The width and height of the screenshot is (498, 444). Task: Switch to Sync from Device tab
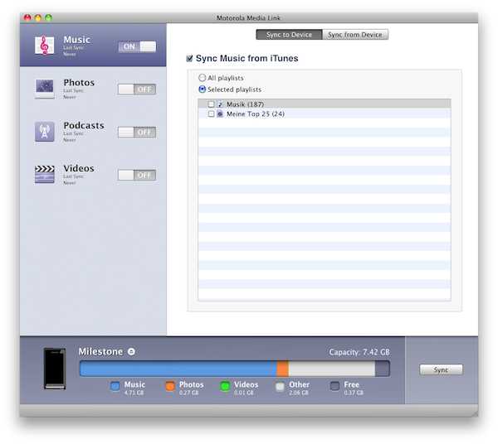[x=355, y=35]
